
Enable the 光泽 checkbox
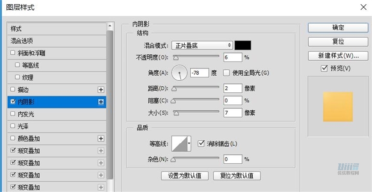(x=12, y=126)
